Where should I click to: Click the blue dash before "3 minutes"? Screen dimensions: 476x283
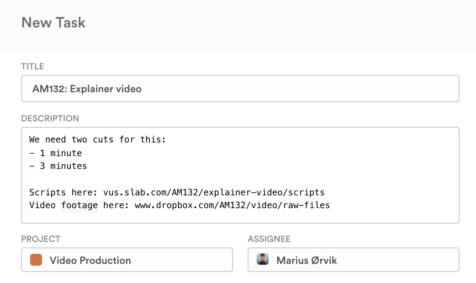coord(32,166)
